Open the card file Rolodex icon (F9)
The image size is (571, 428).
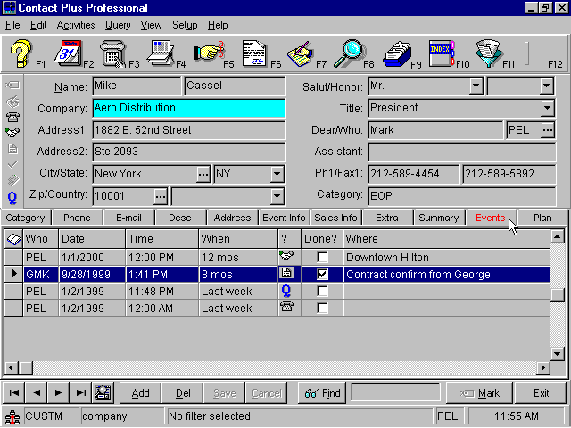tap(396, 53)
